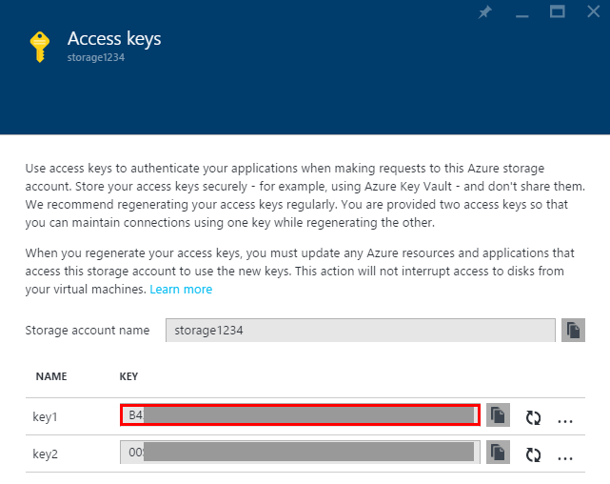The height and width of the screenshot is (484, 610).
Task: Select the key2 row label
Action: pyautogui.click(x=45, y=454)
